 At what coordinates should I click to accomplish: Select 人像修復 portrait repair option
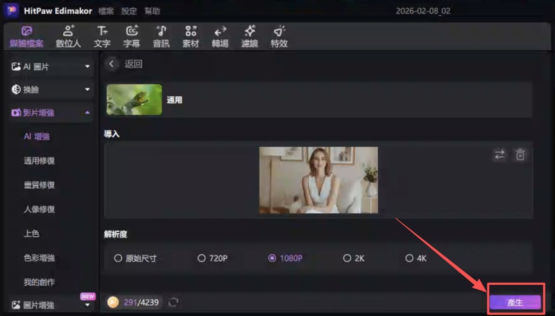[40, 209]
